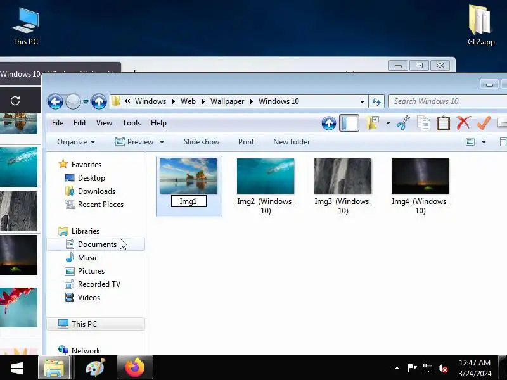This screenshot has width=507, height=380.
Task: Click the folder options checklist icon
Action: pos(373,123)
